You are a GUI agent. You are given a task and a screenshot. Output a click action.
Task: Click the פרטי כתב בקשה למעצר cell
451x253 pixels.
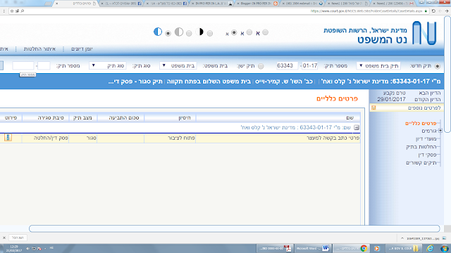coord(278,138)
